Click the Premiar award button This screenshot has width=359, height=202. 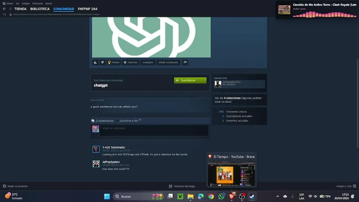pyautogui.click(x=114, y=63)
